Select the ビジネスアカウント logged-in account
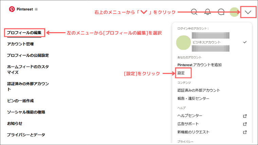 point(212,42)
